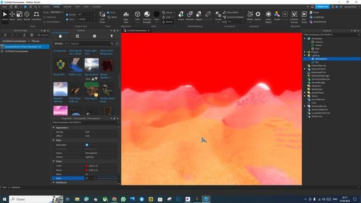Expand the Players node in Explorer
361x203 pixels.
click(305, 52)
